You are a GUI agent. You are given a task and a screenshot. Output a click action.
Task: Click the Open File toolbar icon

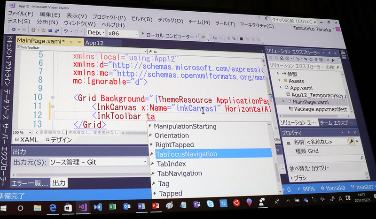[x=43, y=30]
